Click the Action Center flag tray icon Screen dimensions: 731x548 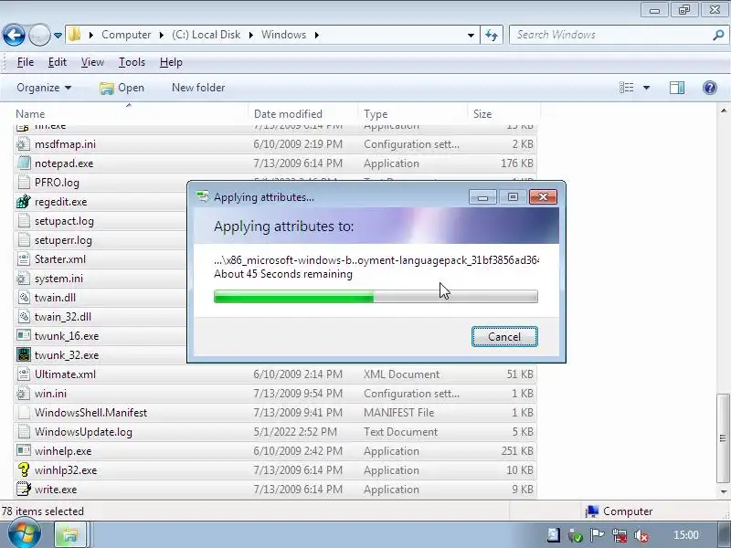[x=598, y=535]
